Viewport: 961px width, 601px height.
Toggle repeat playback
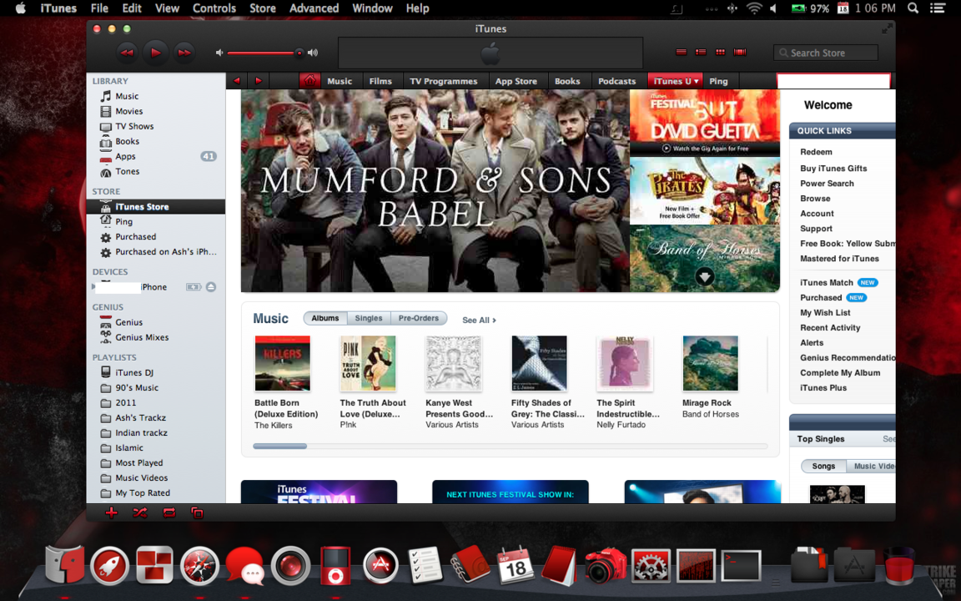[x=169, y=513]
